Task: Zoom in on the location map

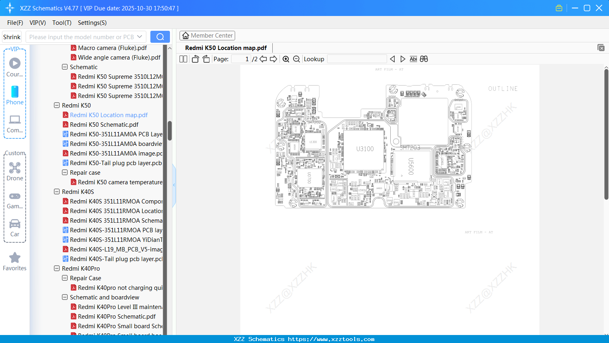Action: (x=286, y=59)
